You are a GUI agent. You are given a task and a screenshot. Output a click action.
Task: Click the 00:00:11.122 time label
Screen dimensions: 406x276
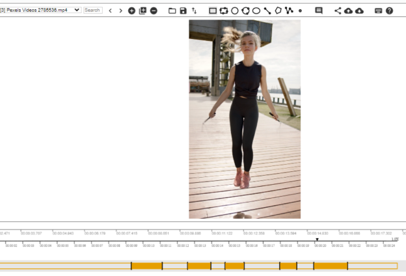(x=222, y=233)
